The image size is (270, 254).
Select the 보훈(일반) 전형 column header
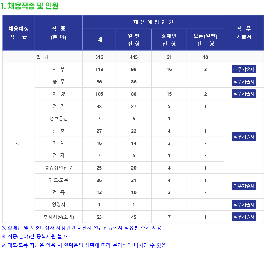pyautogui.click(x=205, y=40)
